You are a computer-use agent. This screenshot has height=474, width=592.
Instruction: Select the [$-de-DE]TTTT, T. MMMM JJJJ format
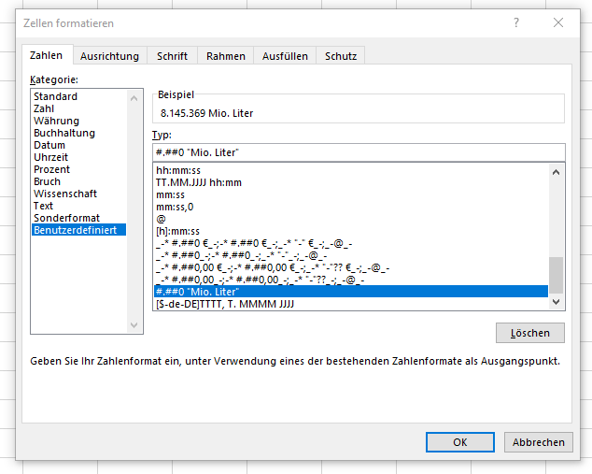click(351, 304)
